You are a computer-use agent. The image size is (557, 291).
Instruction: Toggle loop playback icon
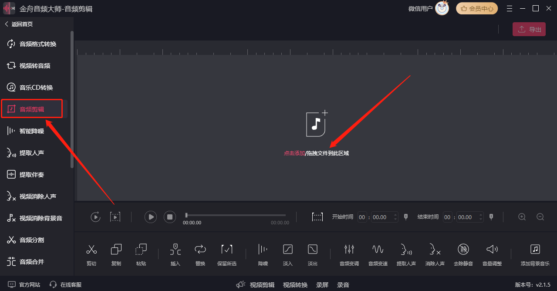point(95,217)
